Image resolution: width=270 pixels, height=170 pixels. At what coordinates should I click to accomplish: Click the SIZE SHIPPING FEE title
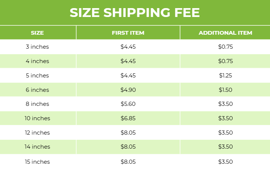click(135, 13)
